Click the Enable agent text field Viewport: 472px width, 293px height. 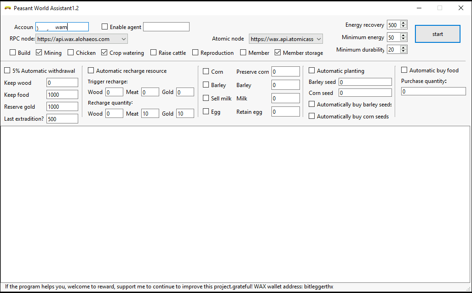tap(166, 27)
